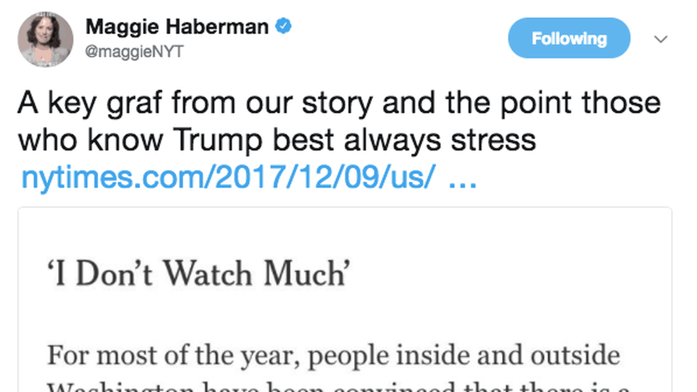Viewport: 697px width, 392px height.
Task: Click the cut-off "Washington" line at the bottom
Action: (338, 387)
